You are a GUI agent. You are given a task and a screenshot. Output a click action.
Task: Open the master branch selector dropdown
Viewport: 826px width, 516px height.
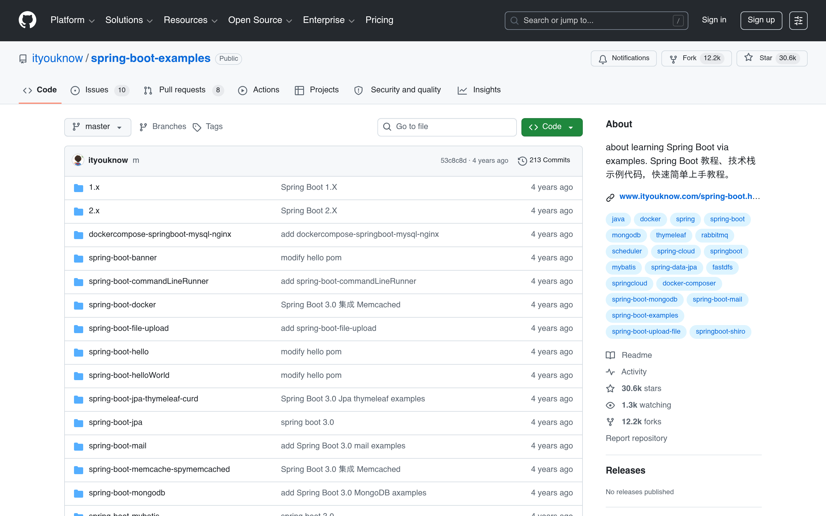point(98,127)
